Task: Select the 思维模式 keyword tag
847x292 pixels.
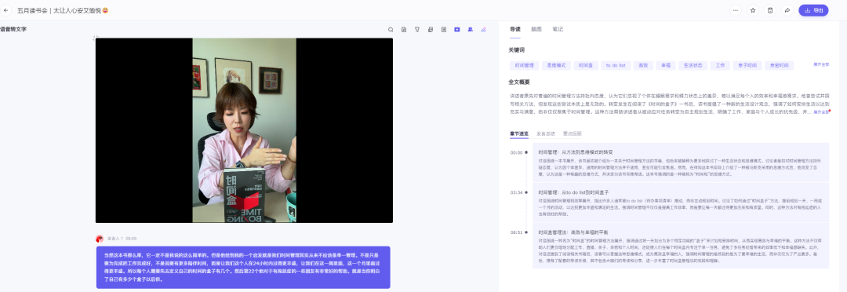Action: (556, 65)
